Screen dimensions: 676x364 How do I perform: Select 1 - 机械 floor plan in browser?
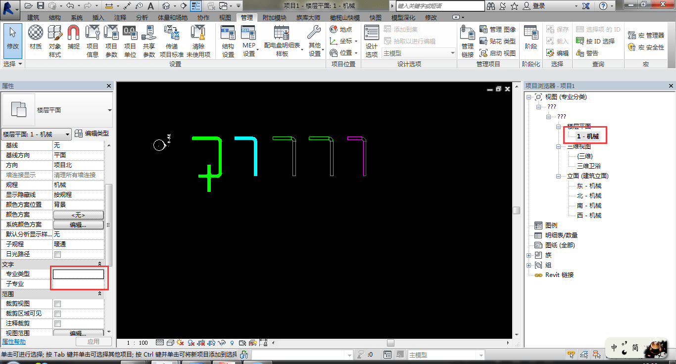[x=588, y=136]
